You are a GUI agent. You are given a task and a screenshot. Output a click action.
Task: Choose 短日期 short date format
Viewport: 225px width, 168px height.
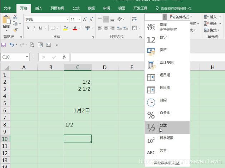pos(167,77)
